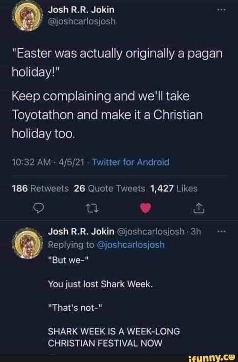The width and height of the screenshot is (238, 362).
Task: Open the main tweet's three-dot menu
Action: [x=222, y=9]
